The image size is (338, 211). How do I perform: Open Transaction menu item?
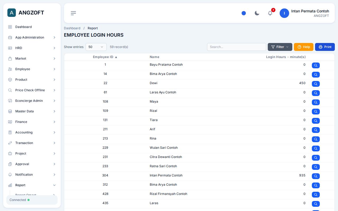coord(32,143)
